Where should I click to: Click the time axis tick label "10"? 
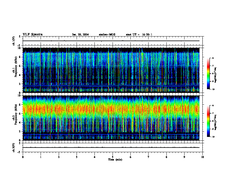[x=202, y=157]
